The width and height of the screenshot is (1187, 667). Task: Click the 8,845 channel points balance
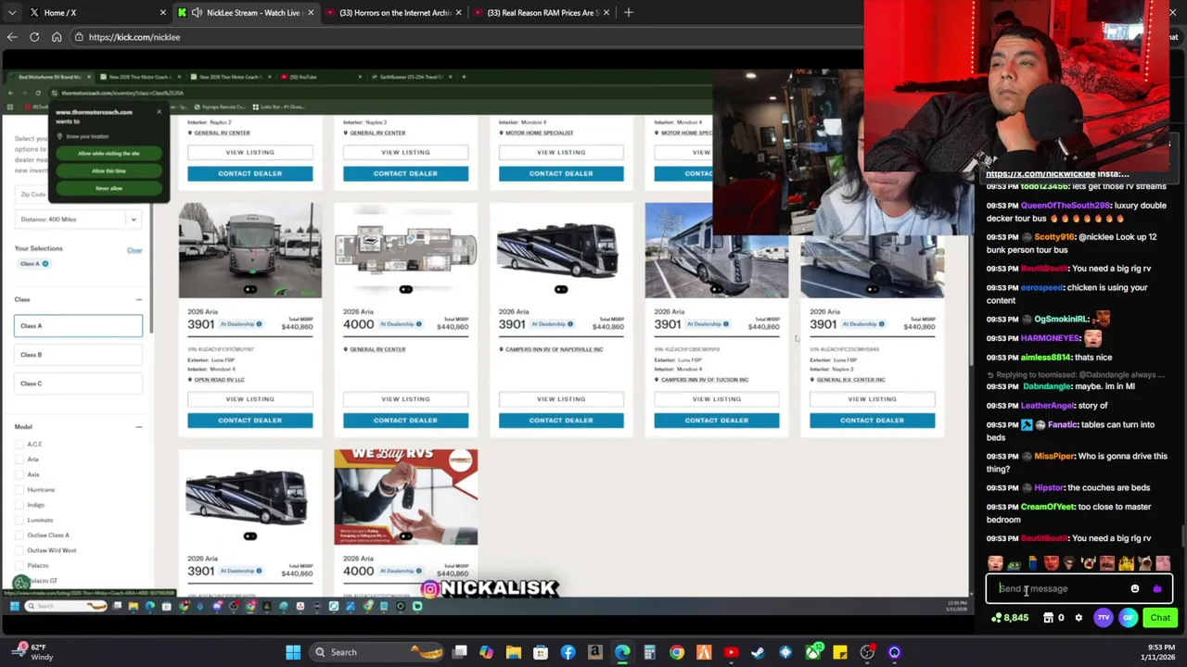[x=1010, y=618]
